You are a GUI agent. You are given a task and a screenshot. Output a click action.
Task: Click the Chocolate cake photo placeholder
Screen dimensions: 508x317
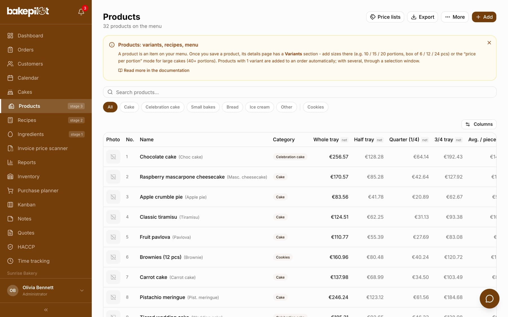(x=113, y=157)
